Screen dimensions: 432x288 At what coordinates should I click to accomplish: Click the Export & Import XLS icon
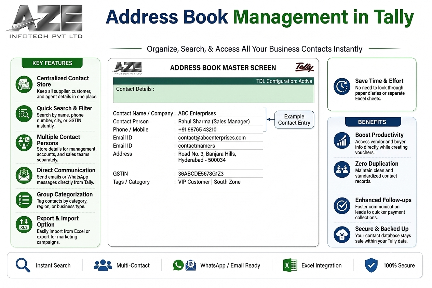(24, 224)
